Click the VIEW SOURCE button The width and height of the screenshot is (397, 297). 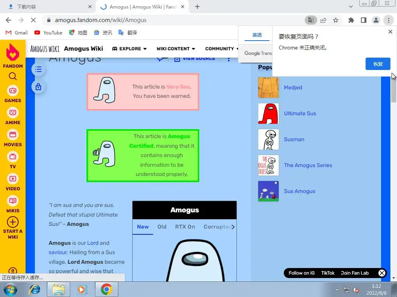pos(195,59)
